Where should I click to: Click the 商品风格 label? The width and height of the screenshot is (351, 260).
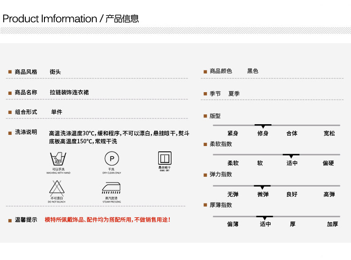pyautogui.click(x=26, y=72)
